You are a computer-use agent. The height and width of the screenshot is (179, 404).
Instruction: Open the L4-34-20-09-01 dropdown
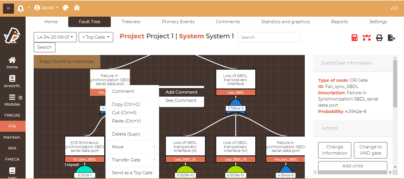pos(55,37)
